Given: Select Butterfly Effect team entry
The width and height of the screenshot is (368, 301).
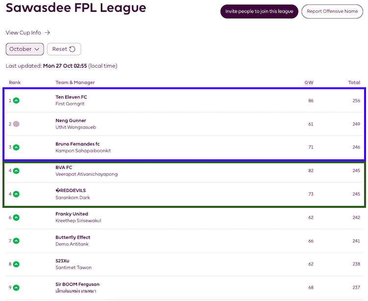Looking at the screenshot, I should [x=73, y=237].
